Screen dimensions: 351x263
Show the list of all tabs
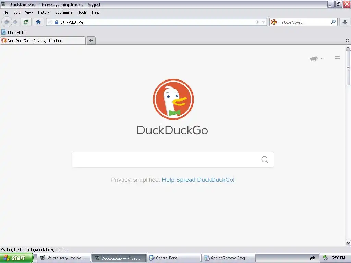[x=348, y=40]
